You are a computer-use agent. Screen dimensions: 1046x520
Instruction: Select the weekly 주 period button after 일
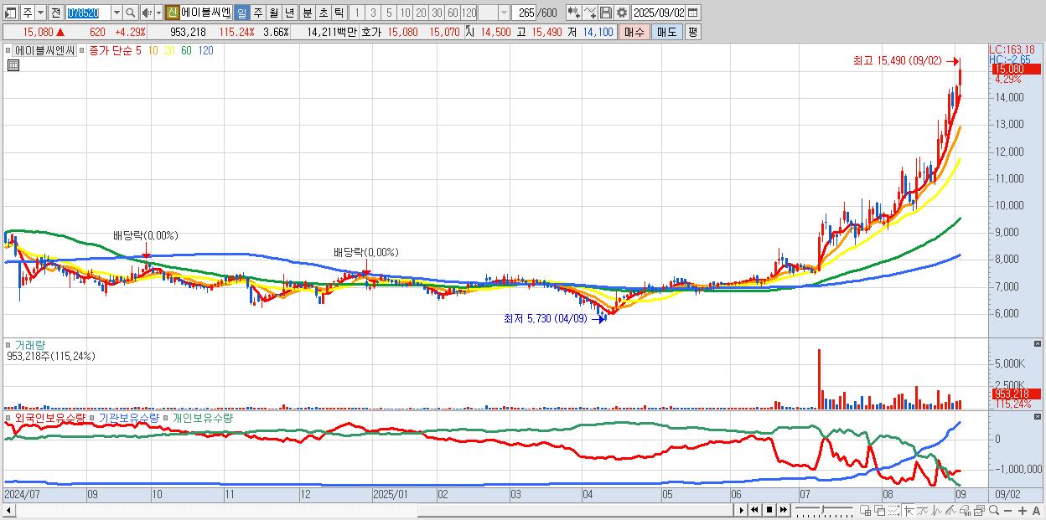click(x=257, y=13)
